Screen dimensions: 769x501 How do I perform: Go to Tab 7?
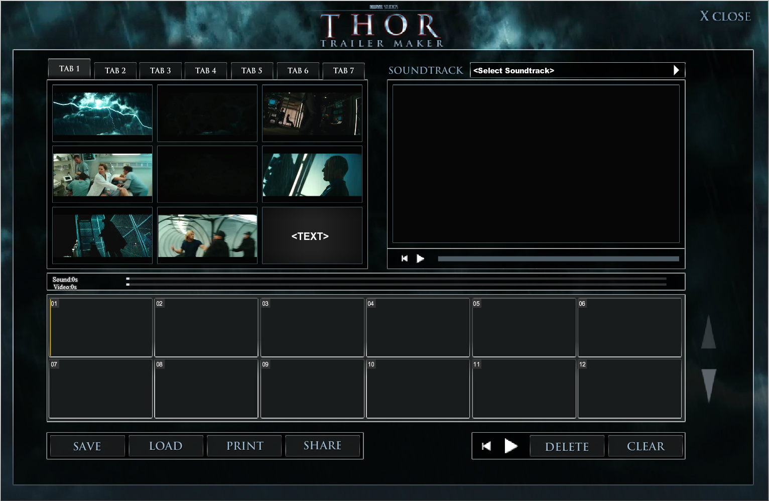coord(344,71)
